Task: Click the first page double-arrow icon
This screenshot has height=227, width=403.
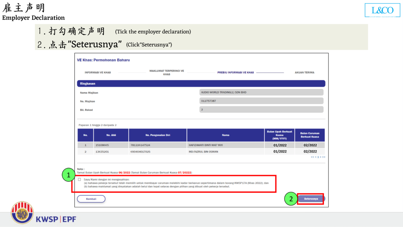Action: 312,157
